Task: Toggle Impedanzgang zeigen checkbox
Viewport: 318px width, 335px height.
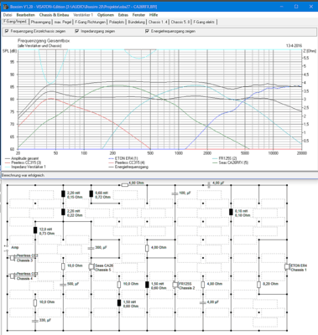Action: pos(77,31)
